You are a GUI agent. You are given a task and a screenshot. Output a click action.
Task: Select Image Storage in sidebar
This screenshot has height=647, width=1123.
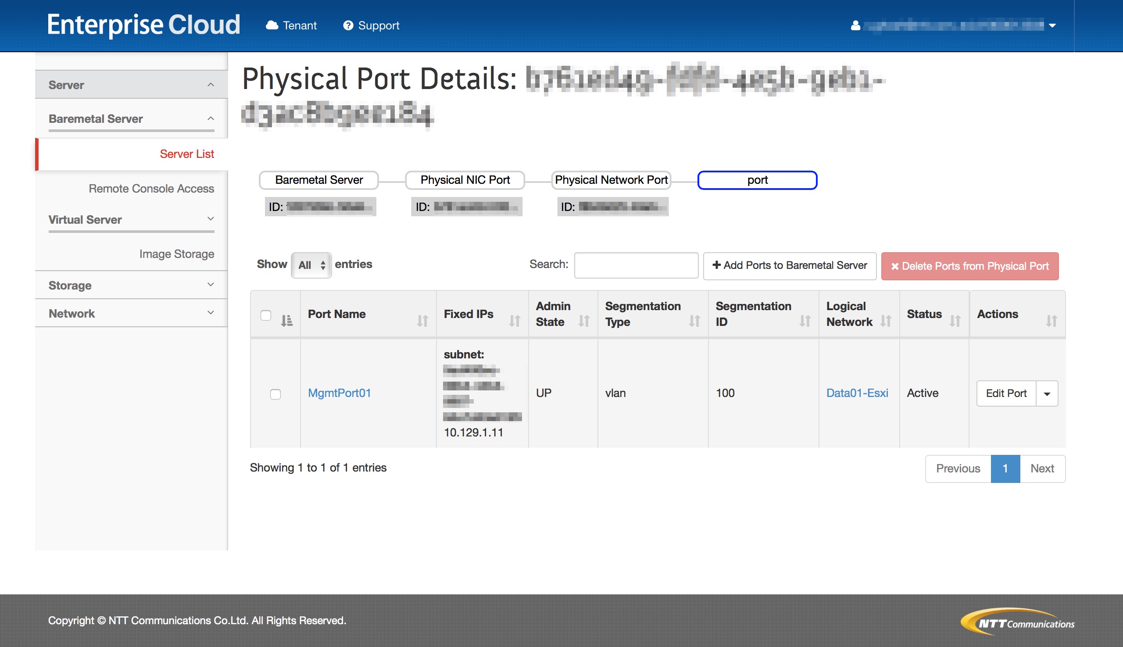(x=176, y=254)
